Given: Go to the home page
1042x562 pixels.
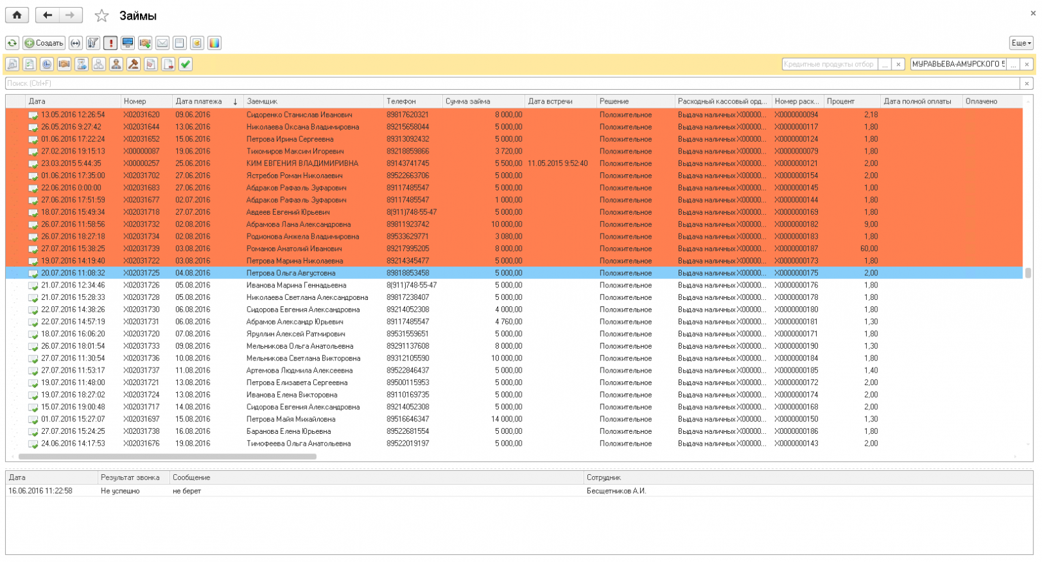Looking at the screenshot, I should pos(17,15).
